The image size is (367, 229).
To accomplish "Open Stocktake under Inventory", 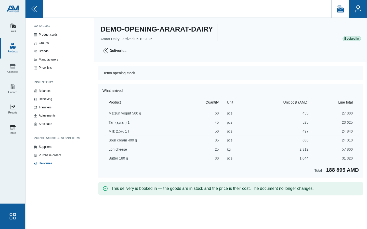I will coord(45,124).
